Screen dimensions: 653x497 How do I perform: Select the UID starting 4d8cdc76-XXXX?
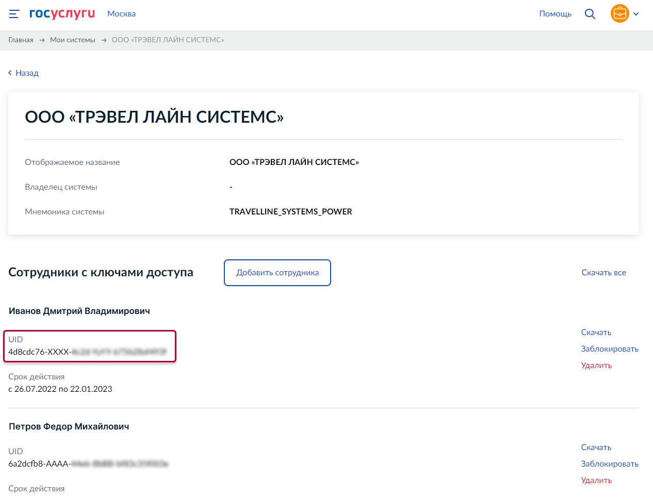point(87,352)
